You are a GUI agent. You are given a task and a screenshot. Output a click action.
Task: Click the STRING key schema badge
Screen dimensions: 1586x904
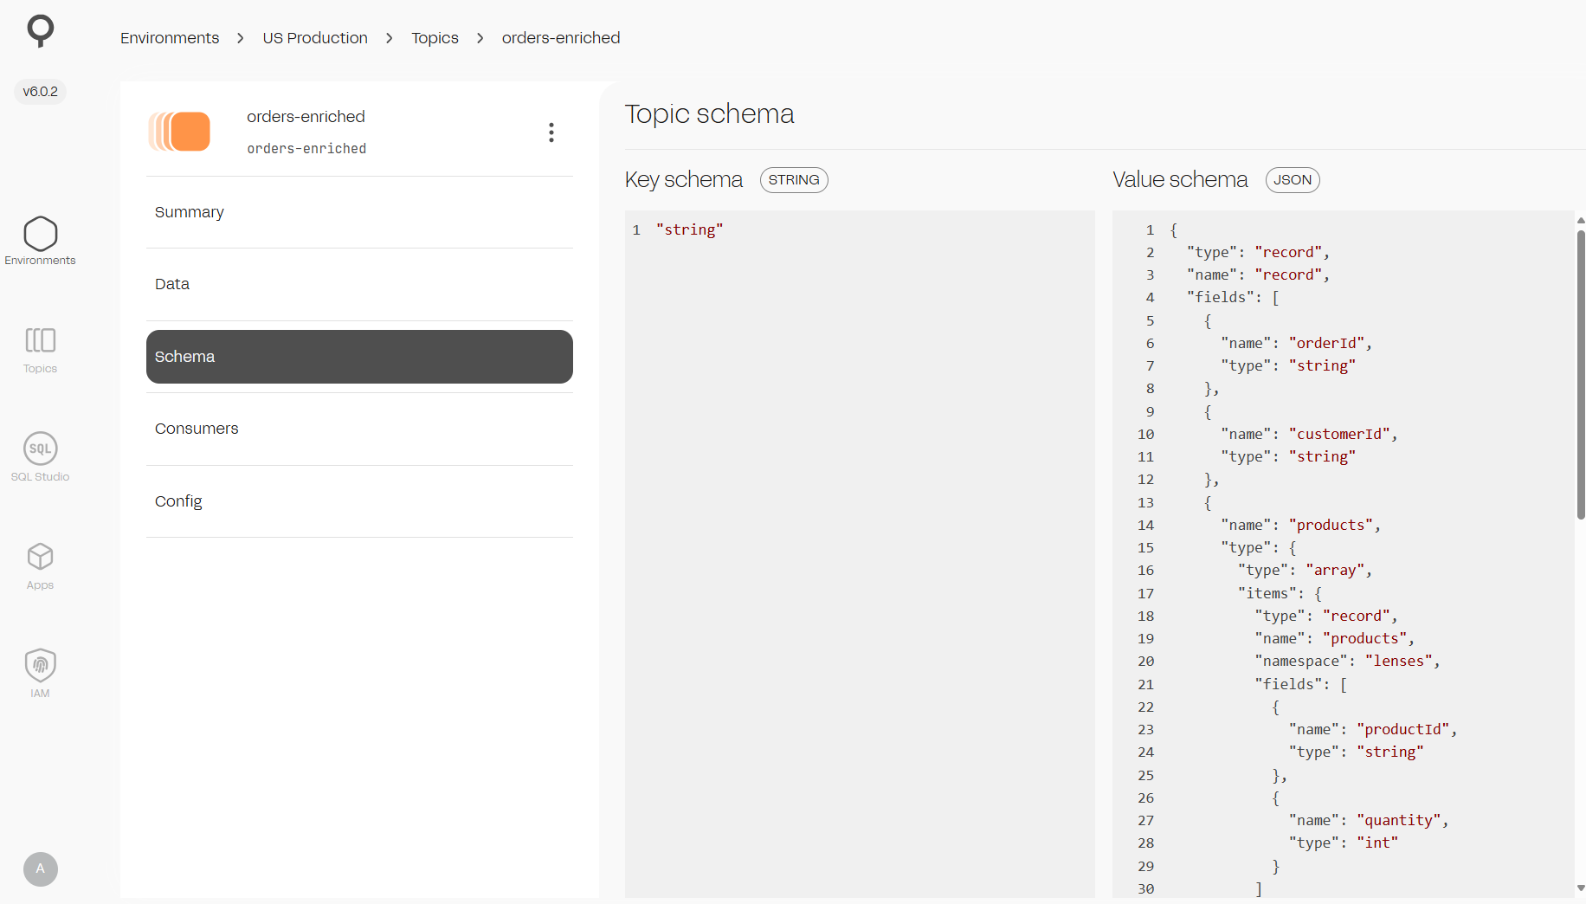(x=794, y=180)
